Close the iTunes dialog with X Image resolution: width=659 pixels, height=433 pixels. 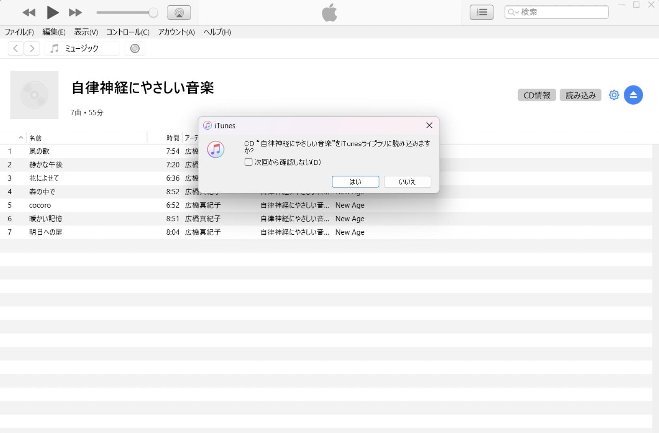(429, 126)
